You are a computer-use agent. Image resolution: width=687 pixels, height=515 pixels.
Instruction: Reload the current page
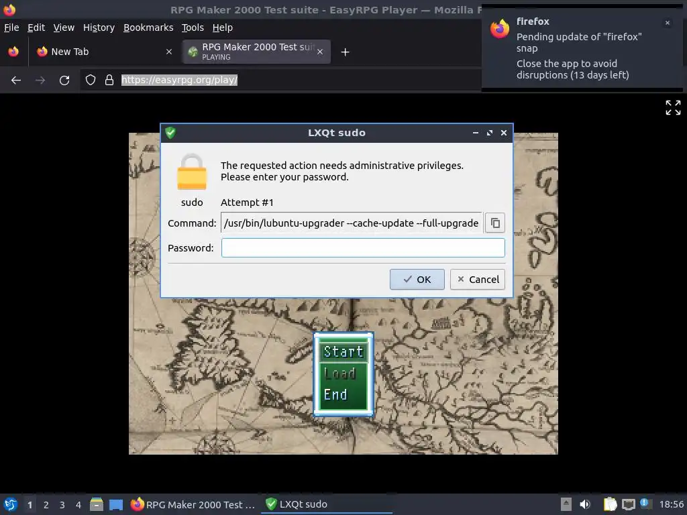click(x=64, y=80)
